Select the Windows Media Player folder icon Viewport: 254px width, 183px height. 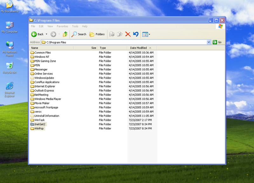(x=32, y=99)
